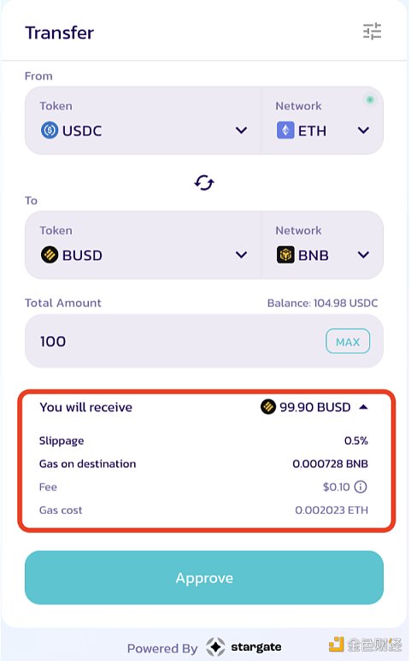
Task: Swap the From and To tokens
Action: point(204,183)
